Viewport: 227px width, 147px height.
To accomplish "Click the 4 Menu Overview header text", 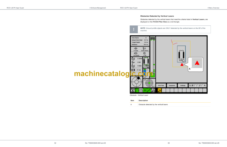I will [x=213, y=8].
